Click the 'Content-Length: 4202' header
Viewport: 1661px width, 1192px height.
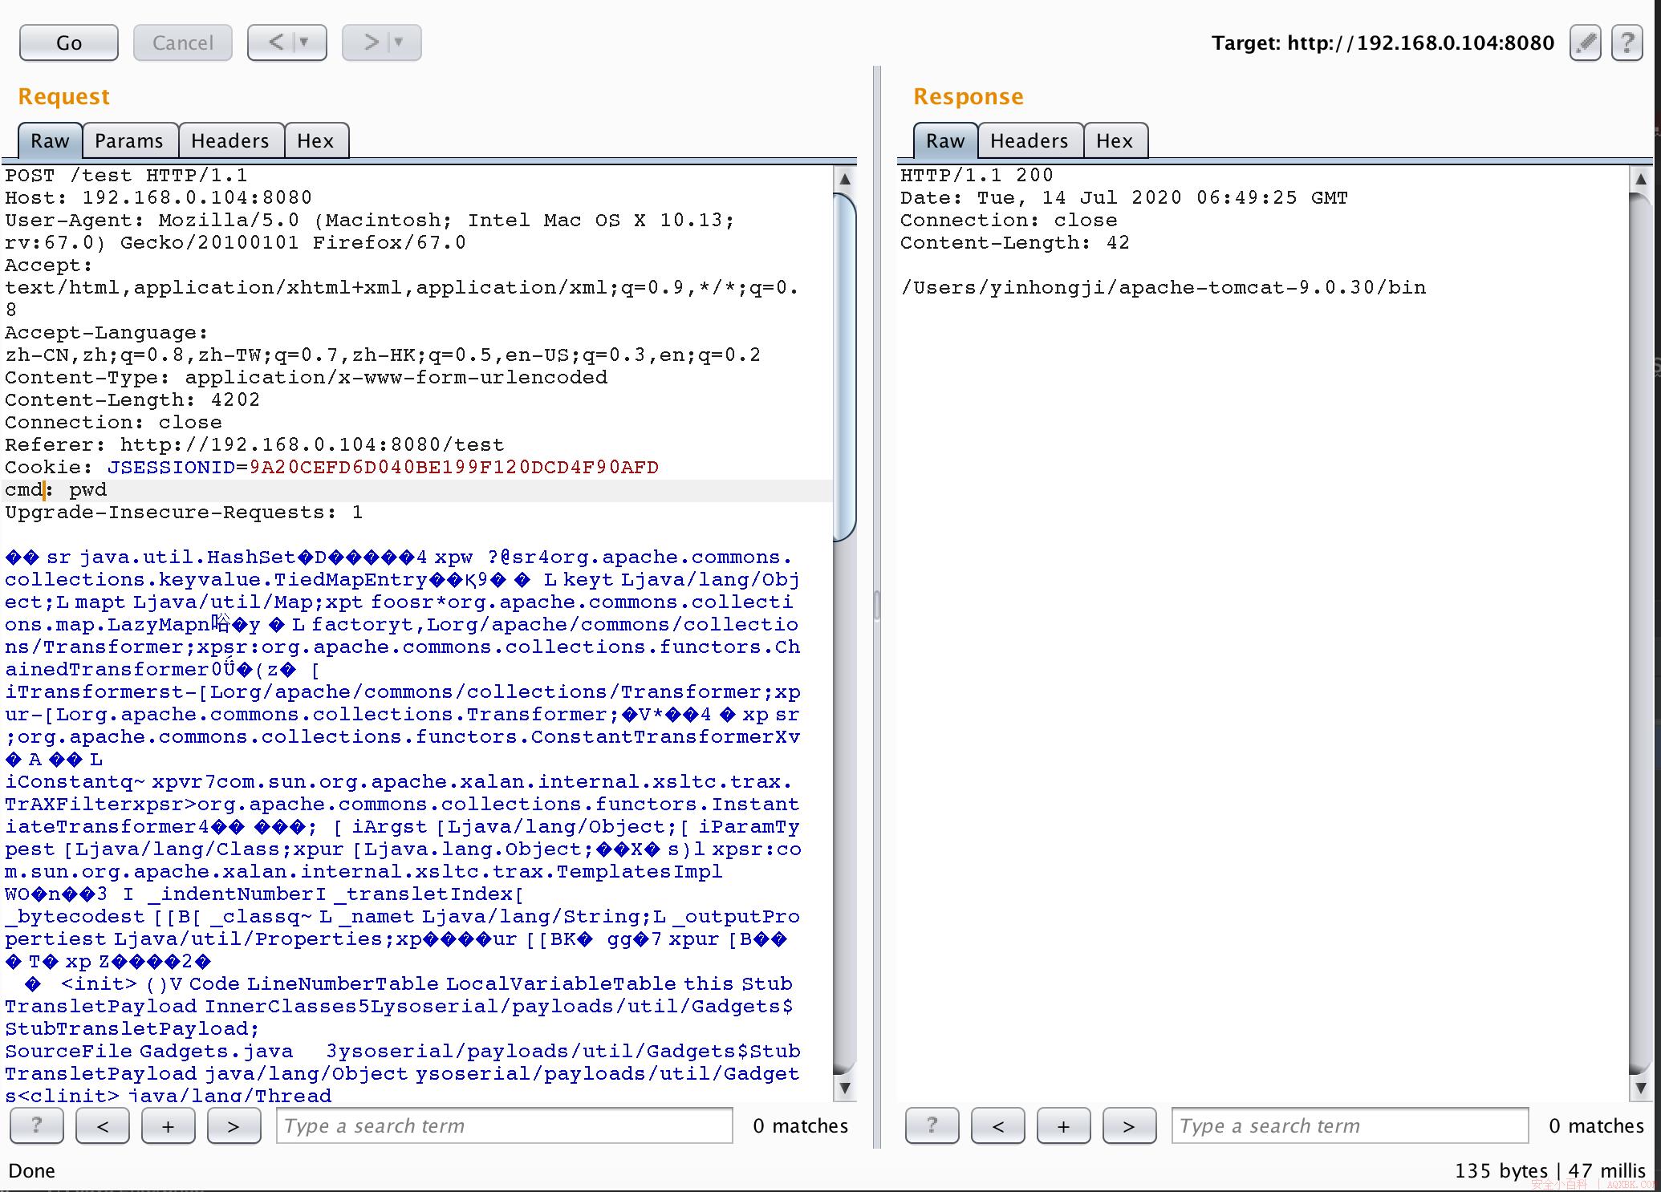coord(132,399)
